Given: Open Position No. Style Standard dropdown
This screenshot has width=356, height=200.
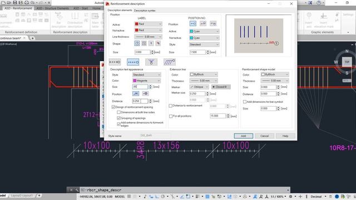Looking at the screenshot, I should [204, 44].
